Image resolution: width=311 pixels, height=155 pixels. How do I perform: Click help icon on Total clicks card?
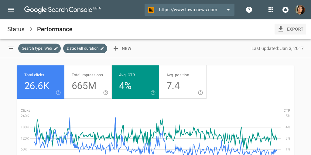tap(58, 93)
